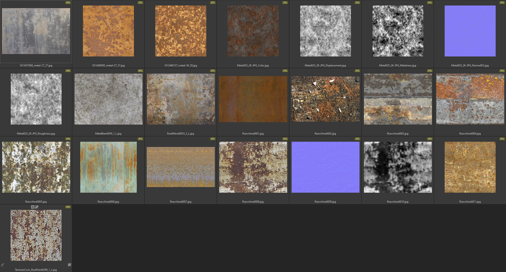
Task: Select the 1613460095_metal-37_37.jpg thumbnail
Action: [x=108, y=31]
